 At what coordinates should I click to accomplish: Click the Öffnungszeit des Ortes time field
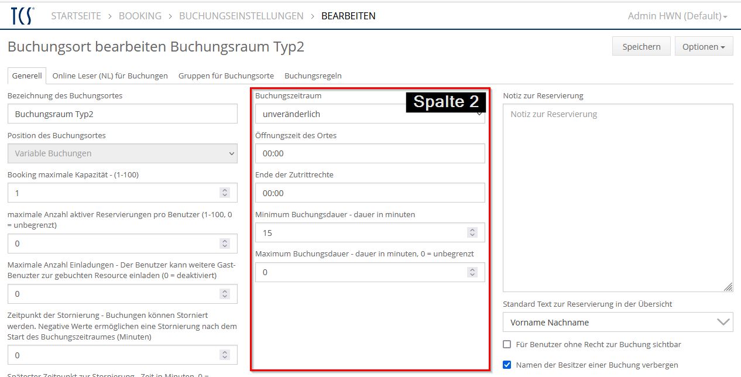pos(370,153)
